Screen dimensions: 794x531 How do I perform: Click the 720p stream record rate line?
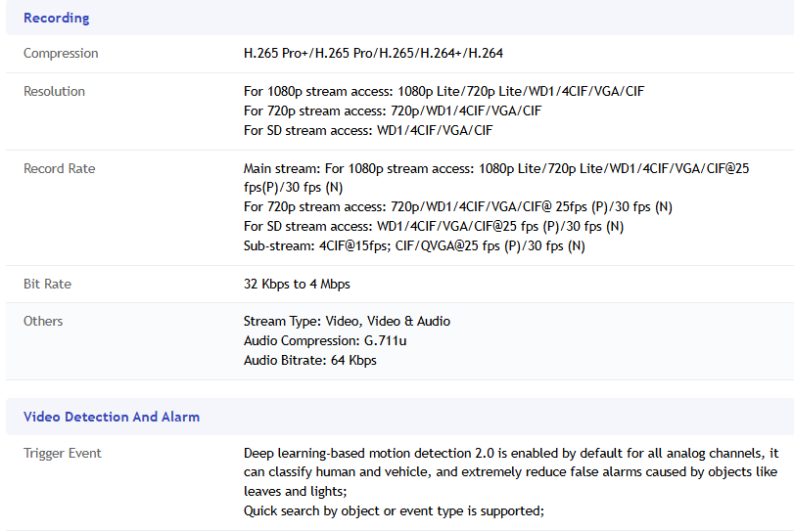pyautogui.click(x=457, y=206)
